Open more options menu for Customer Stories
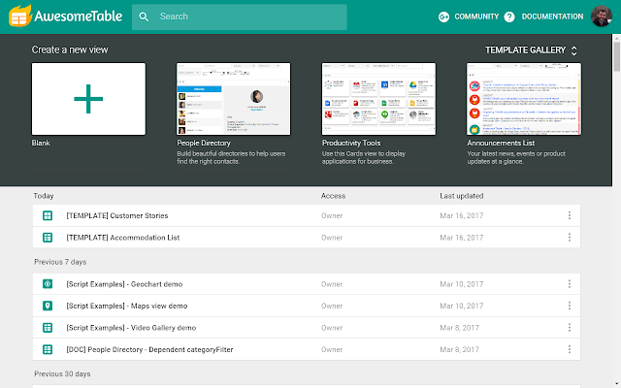621x388 pixels. (570, 215)
